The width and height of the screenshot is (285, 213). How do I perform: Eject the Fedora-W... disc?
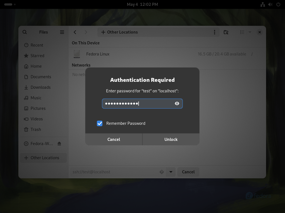(59, 143)
